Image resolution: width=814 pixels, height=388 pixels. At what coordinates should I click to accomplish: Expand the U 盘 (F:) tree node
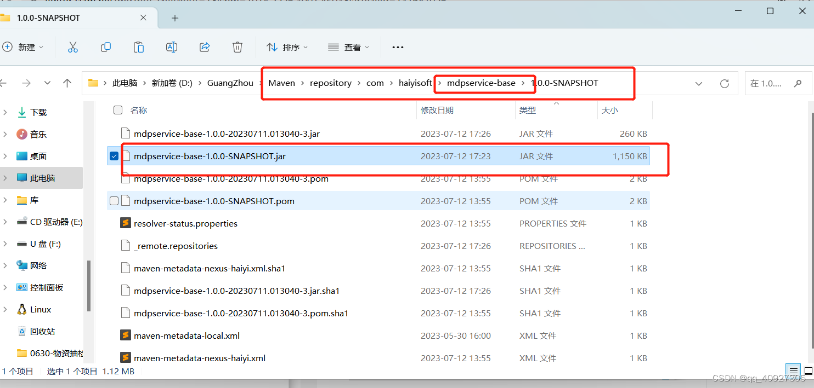click(x=5, y=244)
